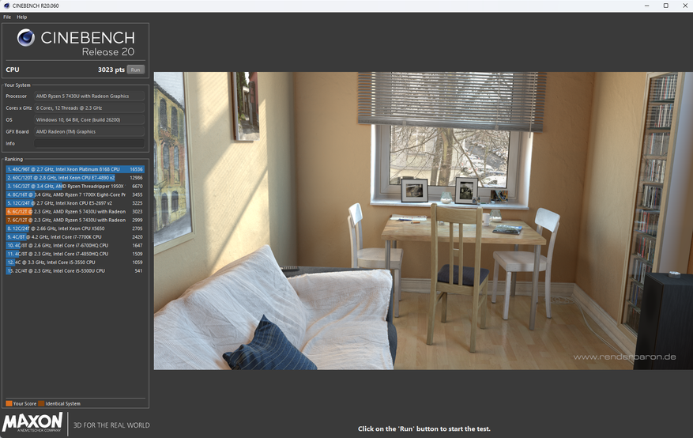This screenshot has width=693, height=438.
Task: Minimize the Cinebench window
Action: pos(646,6)
